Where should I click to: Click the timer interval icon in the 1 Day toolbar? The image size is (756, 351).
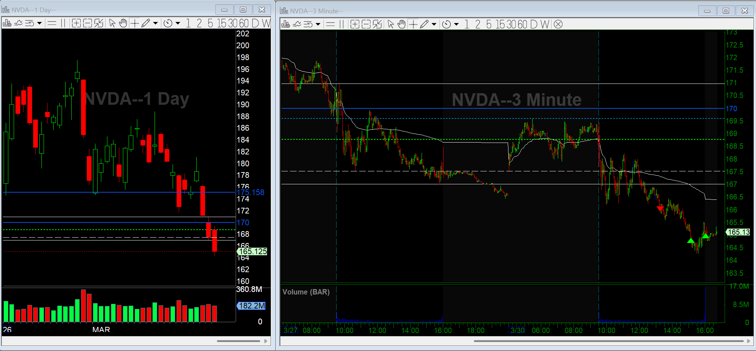(168, 23)
